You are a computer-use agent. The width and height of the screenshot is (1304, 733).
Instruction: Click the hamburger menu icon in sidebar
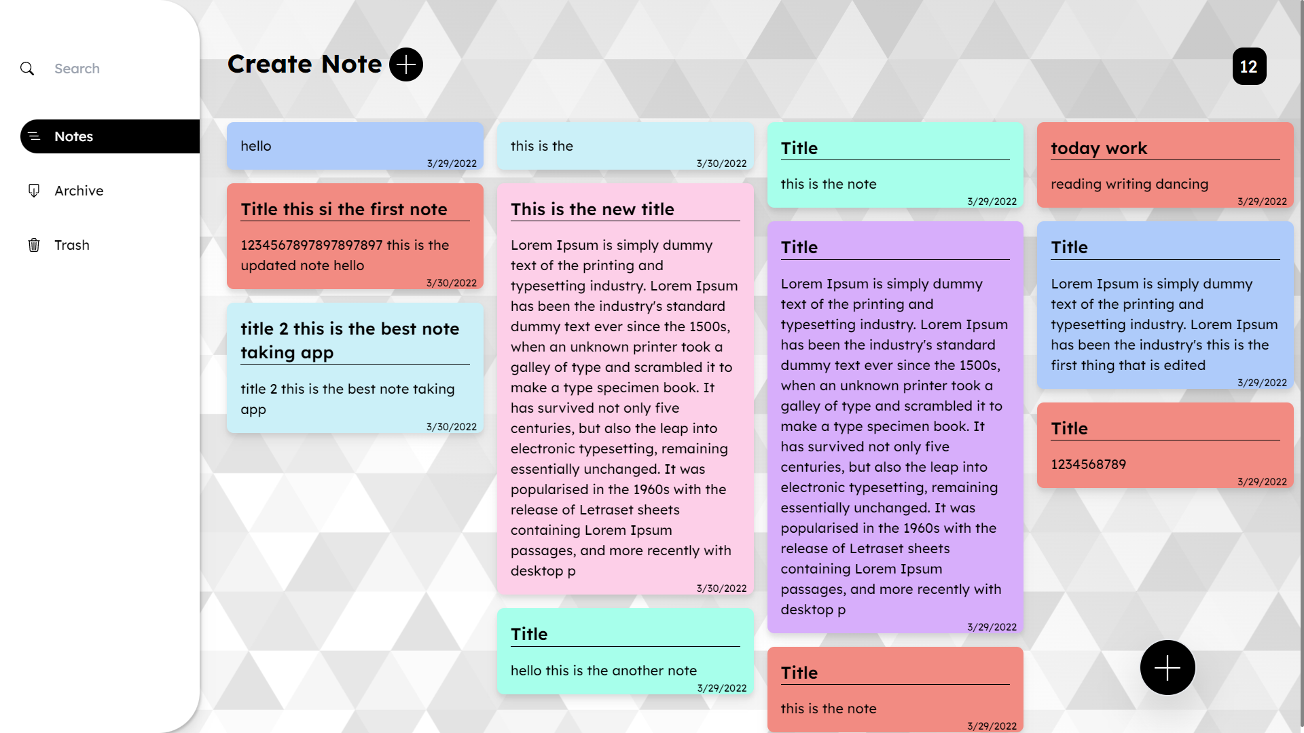point(34,136)
